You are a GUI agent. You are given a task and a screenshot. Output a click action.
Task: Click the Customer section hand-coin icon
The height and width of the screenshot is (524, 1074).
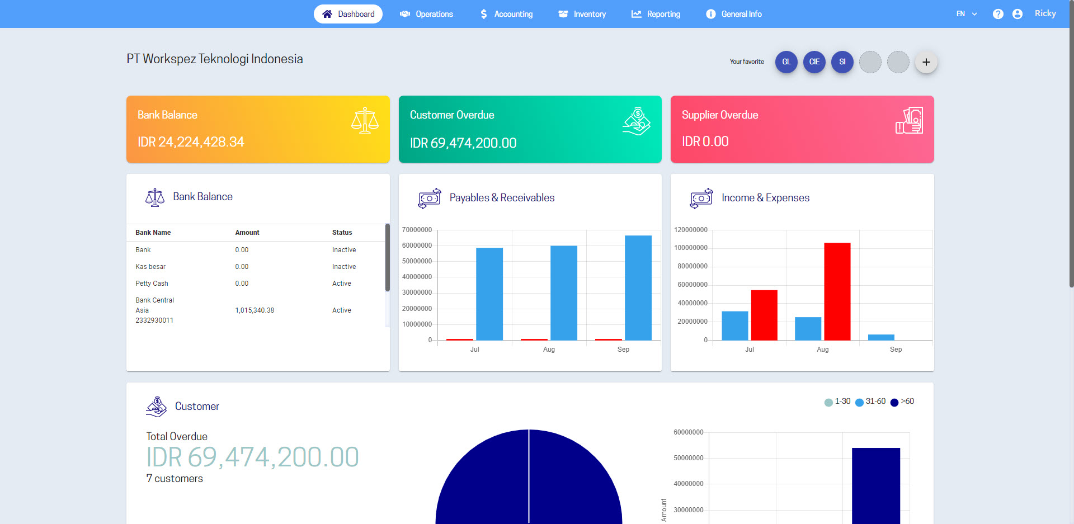pyautogui.click(x=157, y=407)
